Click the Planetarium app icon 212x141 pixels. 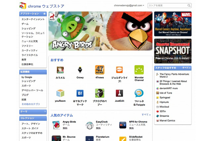pyautogui.click(x=89, y=139)
